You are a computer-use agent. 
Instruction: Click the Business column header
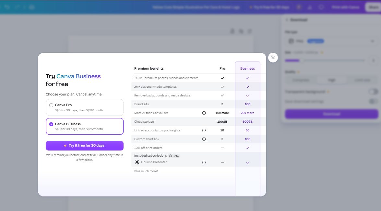pyautogui.click(x=247, y=68)
